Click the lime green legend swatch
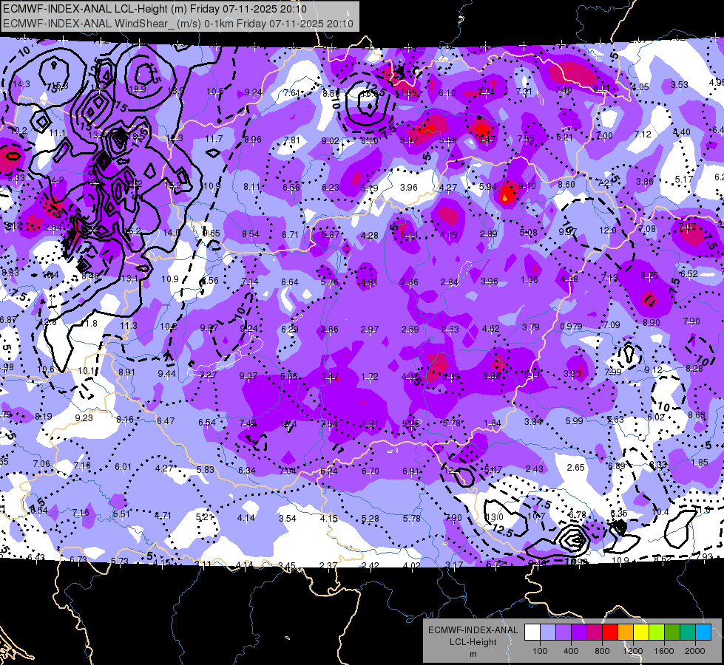 tap(657, 632)
